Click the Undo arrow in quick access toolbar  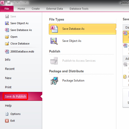[x=14, y=3]
